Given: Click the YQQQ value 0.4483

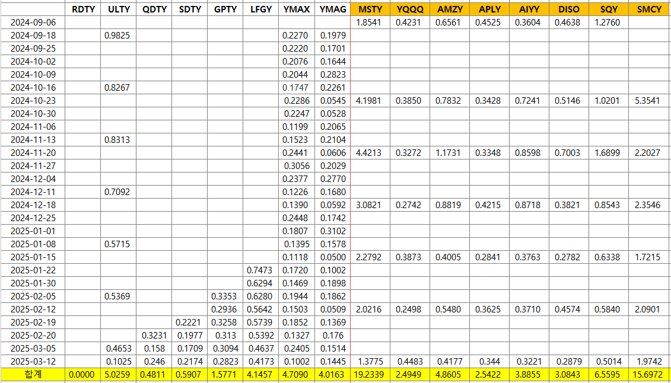Looking at the screenshot, I should click(410, 361).
